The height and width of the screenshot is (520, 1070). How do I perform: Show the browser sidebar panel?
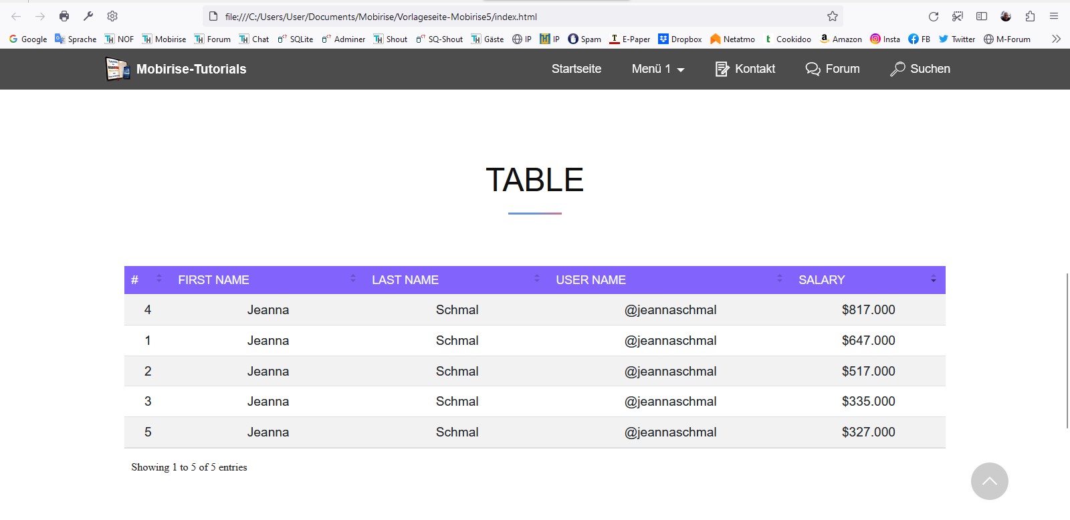coord(982,16)
